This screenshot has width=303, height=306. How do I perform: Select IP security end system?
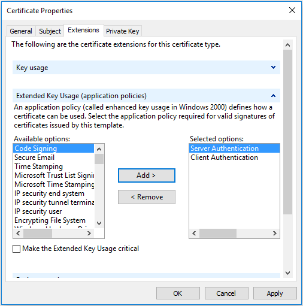53,193
